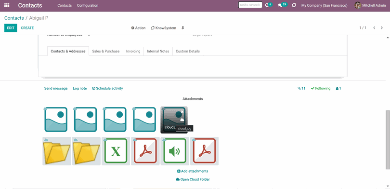
Task: Open the audio file attachment with the speaker icon
Action: (x=175, y=151)
